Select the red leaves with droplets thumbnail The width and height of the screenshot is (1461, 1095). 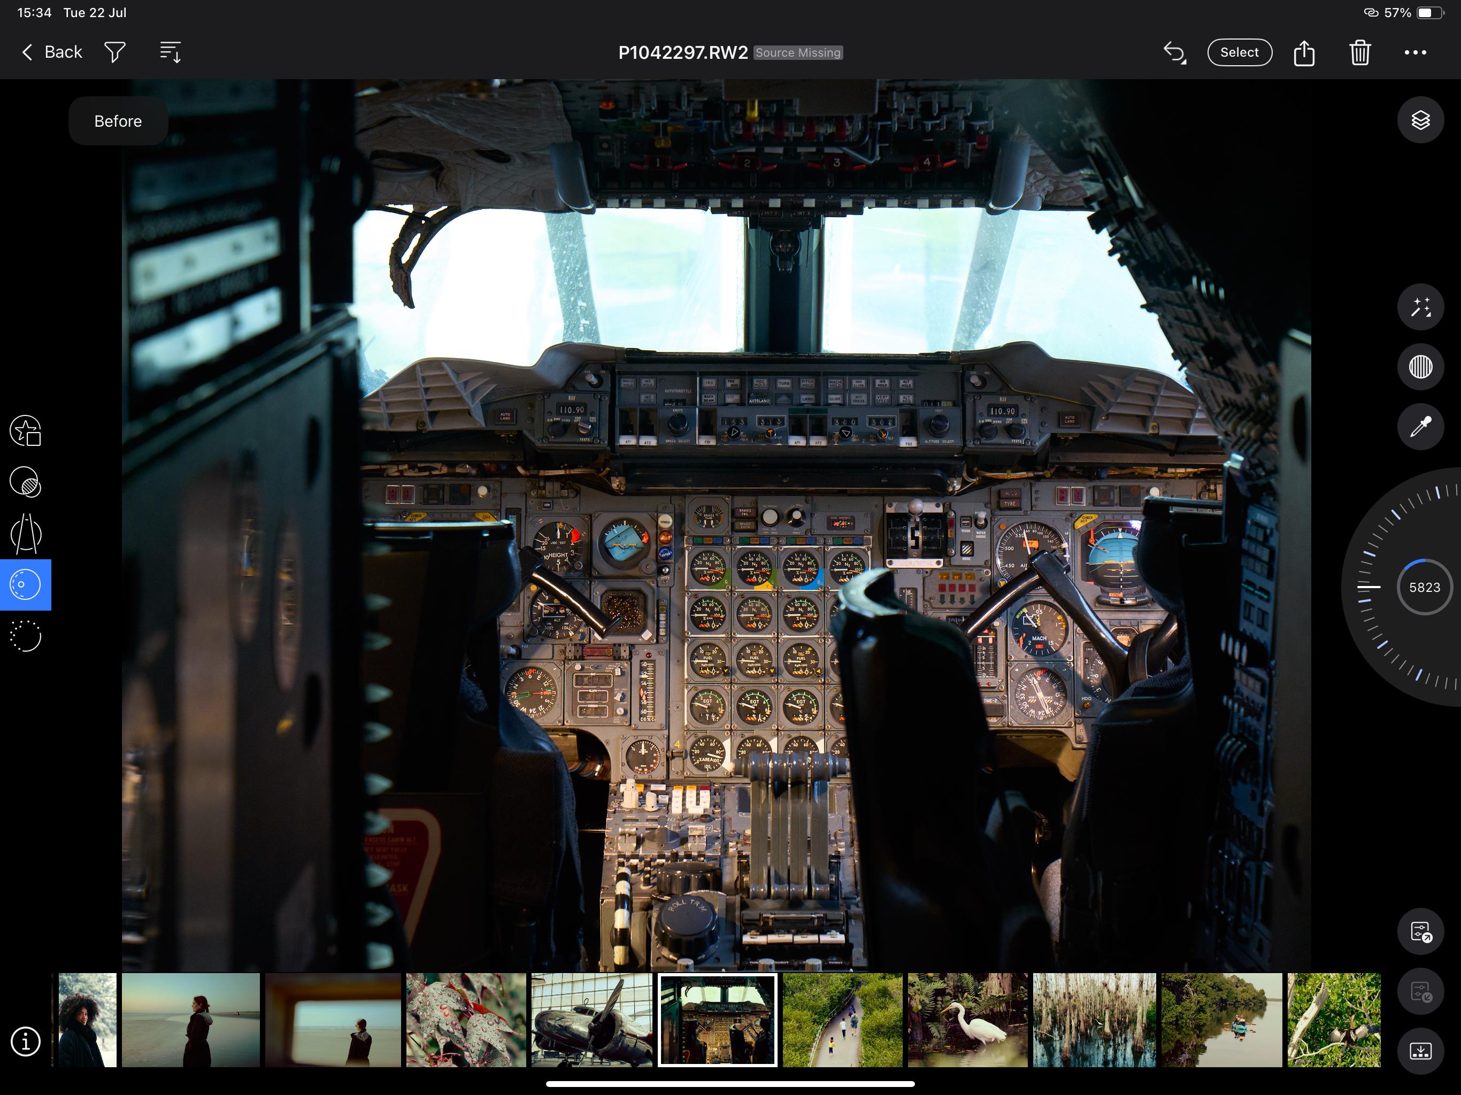[x=466, y=1020]
